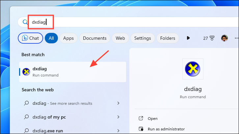Click search icon beside 'dxdiag of my pc'

[x=26, y=117]
